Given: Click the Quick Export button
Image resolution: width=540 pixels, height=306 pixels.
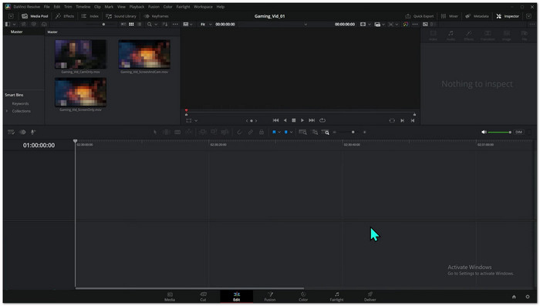Looking at the screenshot, I should [420, 16].
